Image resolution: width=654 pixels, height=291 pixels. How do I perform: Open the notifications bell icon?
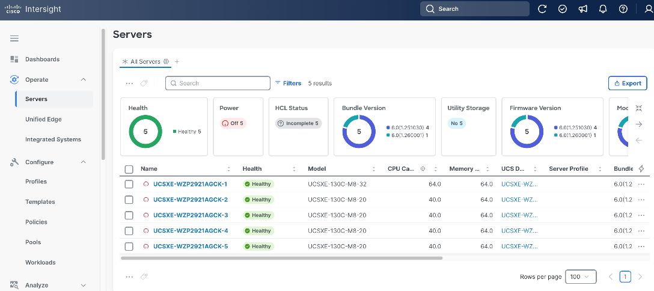click(603, 9)
